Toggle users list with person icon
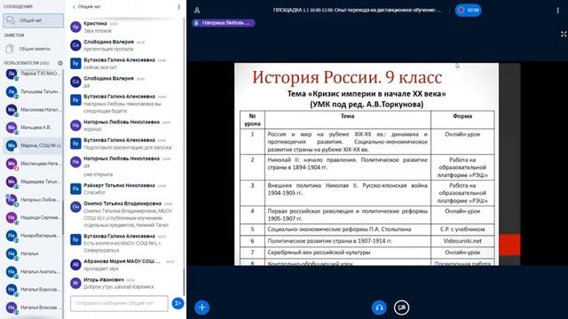The width and height of the screenshot is (568, 319). pyautogui.click(x=197, y=10)
